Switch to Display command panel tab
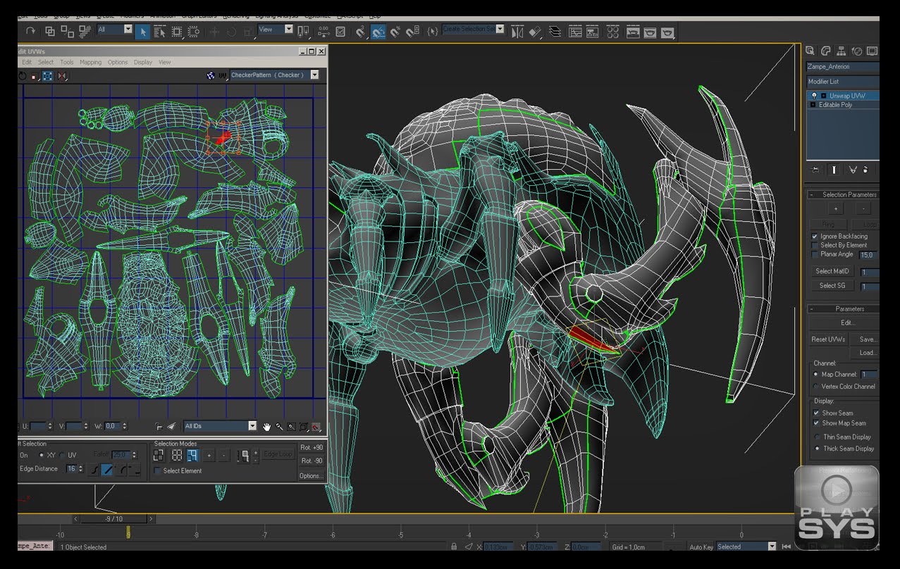 873,51
